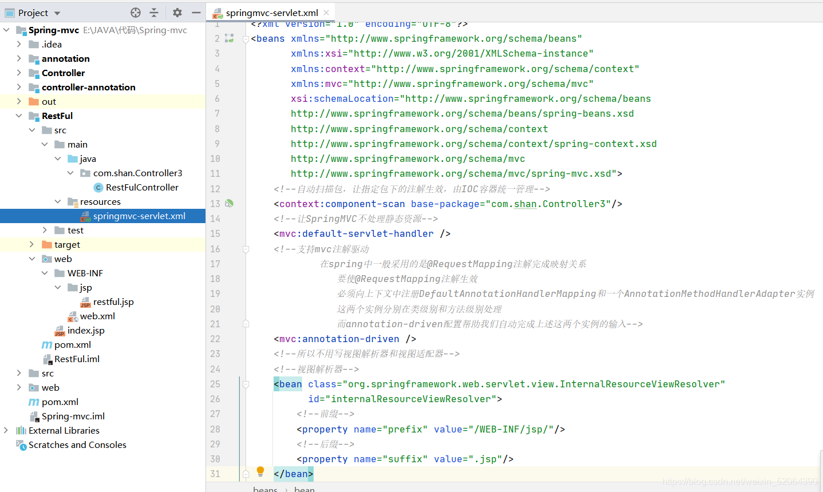Open RestFul.iml file
The width and height of the screenshot is (823, 492).
[77, 359]
